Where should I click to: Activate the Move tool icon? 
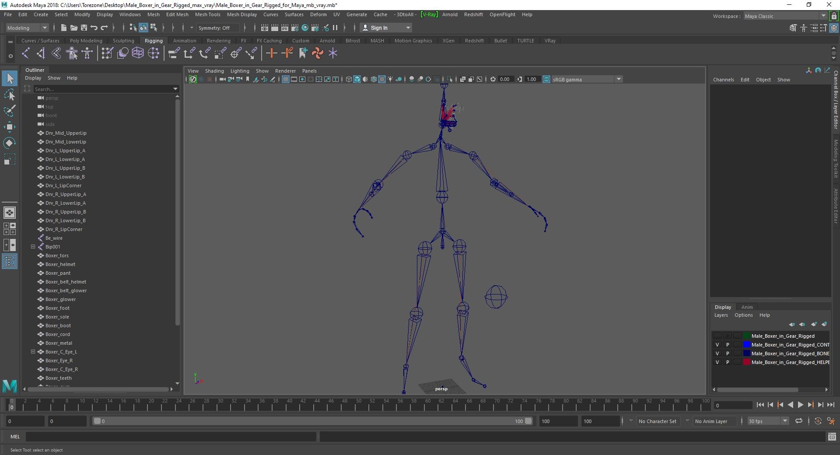pos(10,127)
